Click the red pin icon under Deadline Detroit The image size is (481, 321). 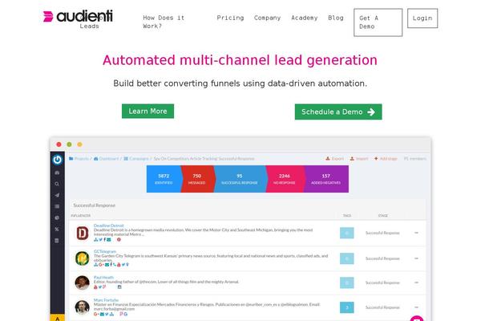coord(119,240)
